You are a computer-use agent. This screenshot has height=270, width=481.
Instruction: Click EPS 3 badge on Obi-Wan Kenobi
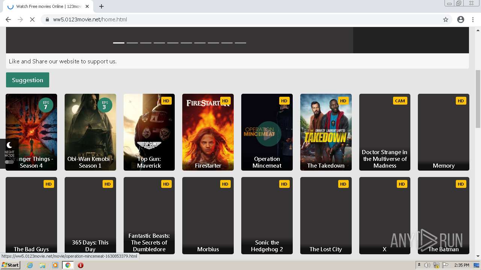(x=105, y=105)
